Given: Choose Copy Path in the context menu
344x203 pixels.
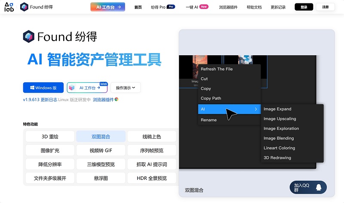Looking at the screenshot, I should coord(229,99).
